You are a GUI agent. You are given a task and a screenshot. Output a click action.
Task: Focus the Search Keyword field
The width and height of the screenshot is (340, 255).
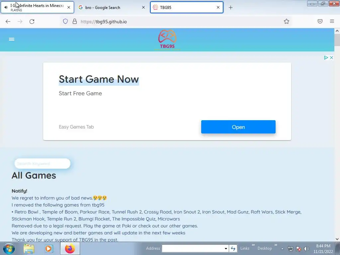coord(42,163)
